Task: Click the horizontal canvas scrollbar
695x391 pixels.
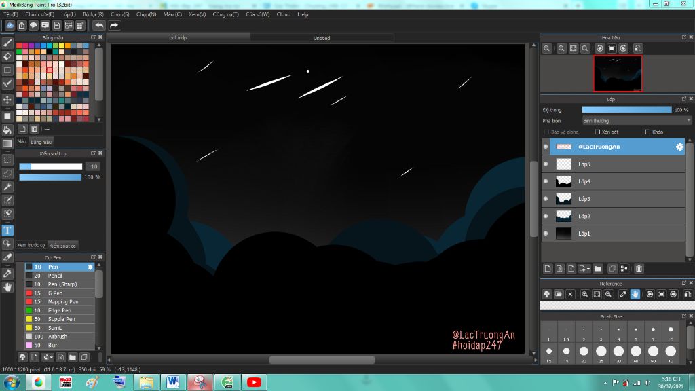Action: (322, 360)
